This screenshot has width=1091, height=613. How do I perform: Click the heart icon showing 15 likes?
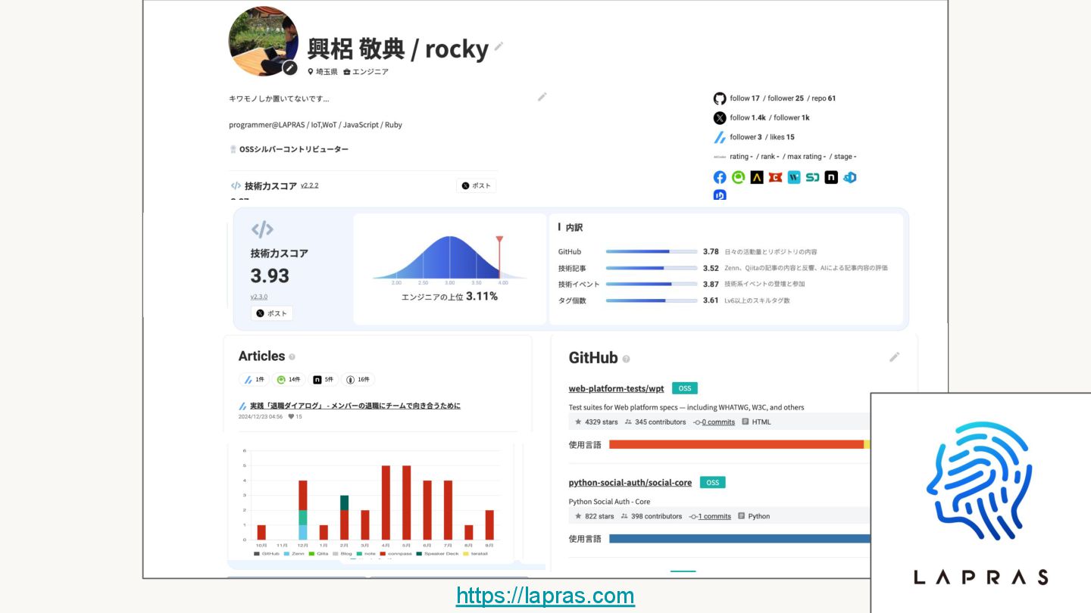(291, 417)
